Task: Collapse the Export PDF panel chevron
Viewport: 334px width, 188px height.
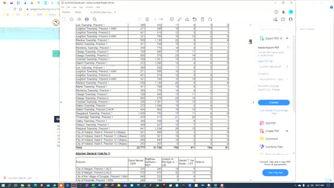Action: [287, 38]
